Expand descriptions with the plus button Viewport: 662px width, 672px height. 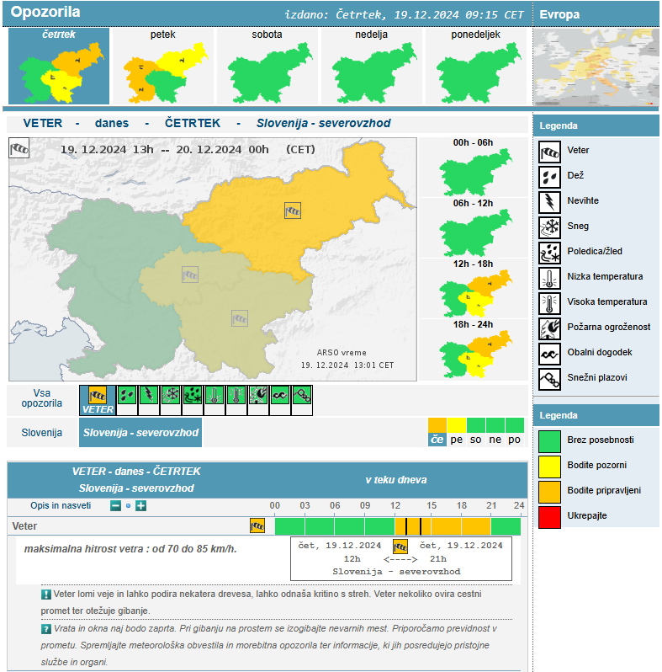pos(140,505)
